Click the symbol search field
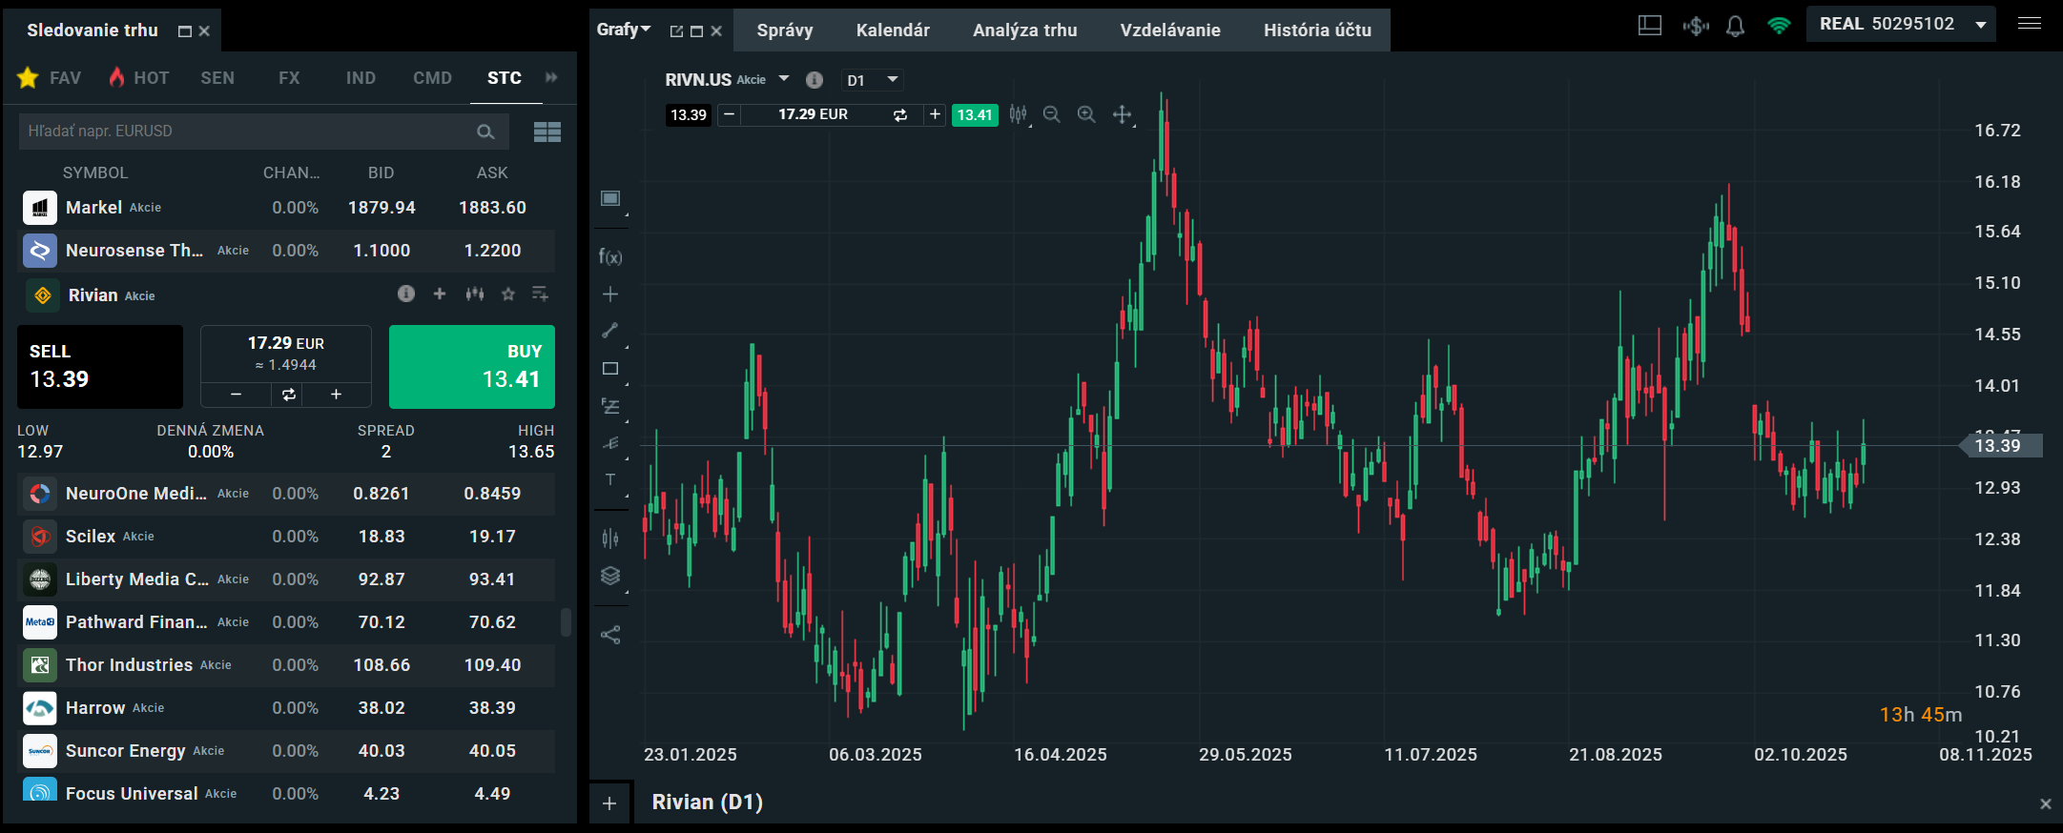 point(248,132)
